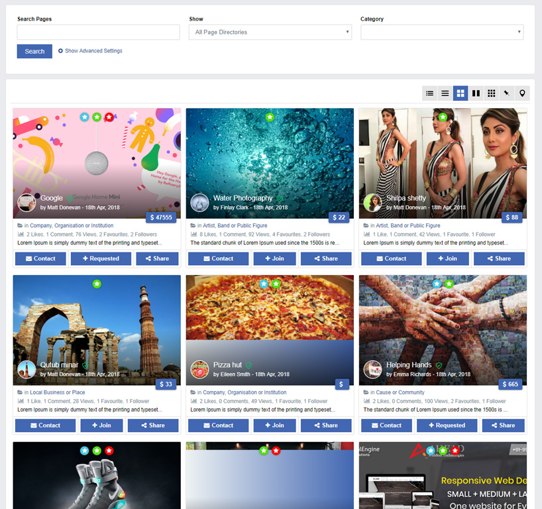Open the pinboard view via pushpin icon
This screenshot has height=509, width=542.
[x=506, y=93]
